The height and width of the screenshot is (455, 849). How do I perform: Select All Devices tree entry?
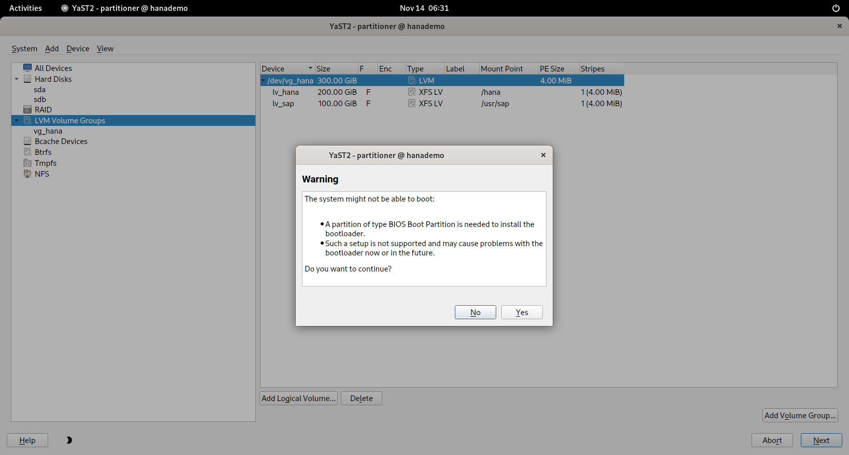pyautogui.click(x=53, y=68)
